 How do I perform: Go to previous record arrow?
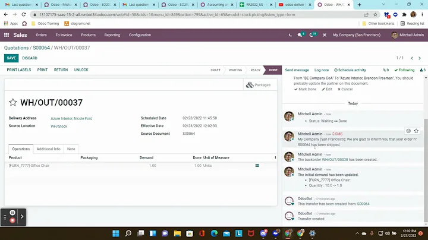[412, 58]
